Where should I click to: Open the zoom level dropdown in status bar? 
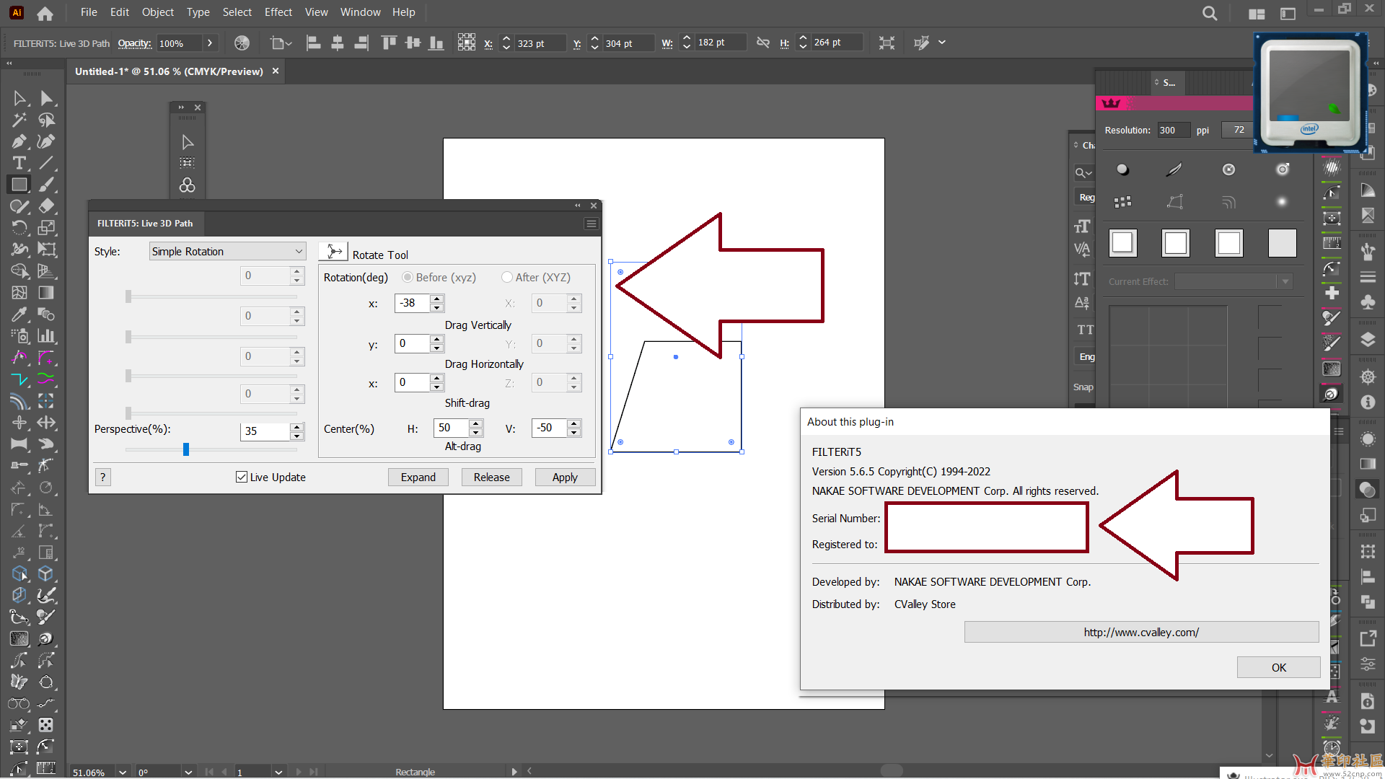point(123,772)
